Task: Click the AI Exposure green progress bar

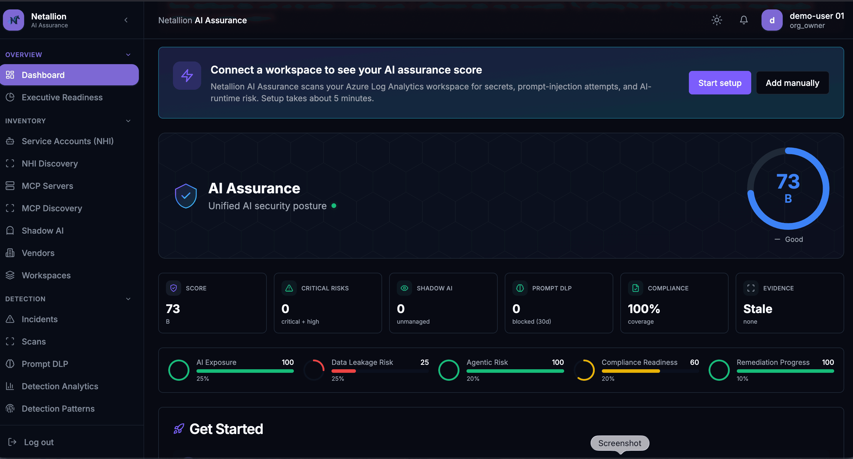Action: click(245, 371)
